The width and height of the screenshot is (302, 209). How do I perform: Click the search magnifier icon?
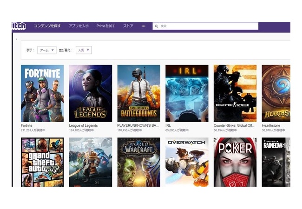[157, 26]
